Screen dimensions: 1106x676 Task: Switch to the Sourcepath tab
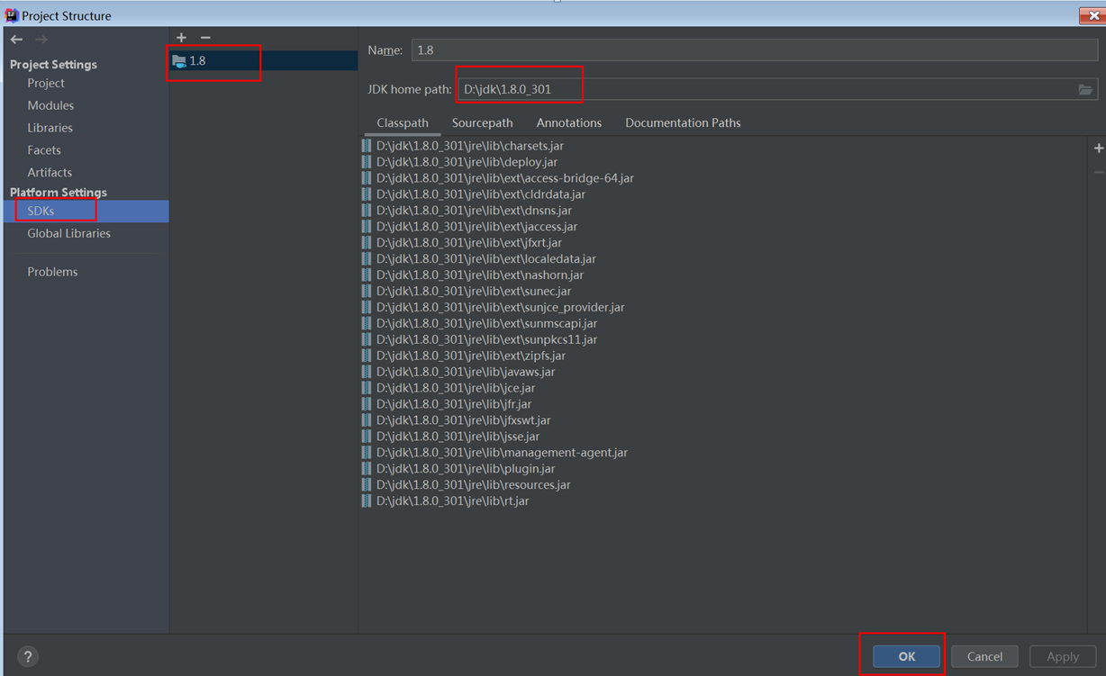(482, 122)
